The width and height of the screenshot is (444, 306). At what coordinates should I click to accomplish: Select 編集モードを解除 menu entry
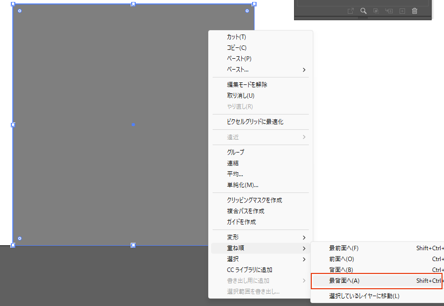coord(260,84)
